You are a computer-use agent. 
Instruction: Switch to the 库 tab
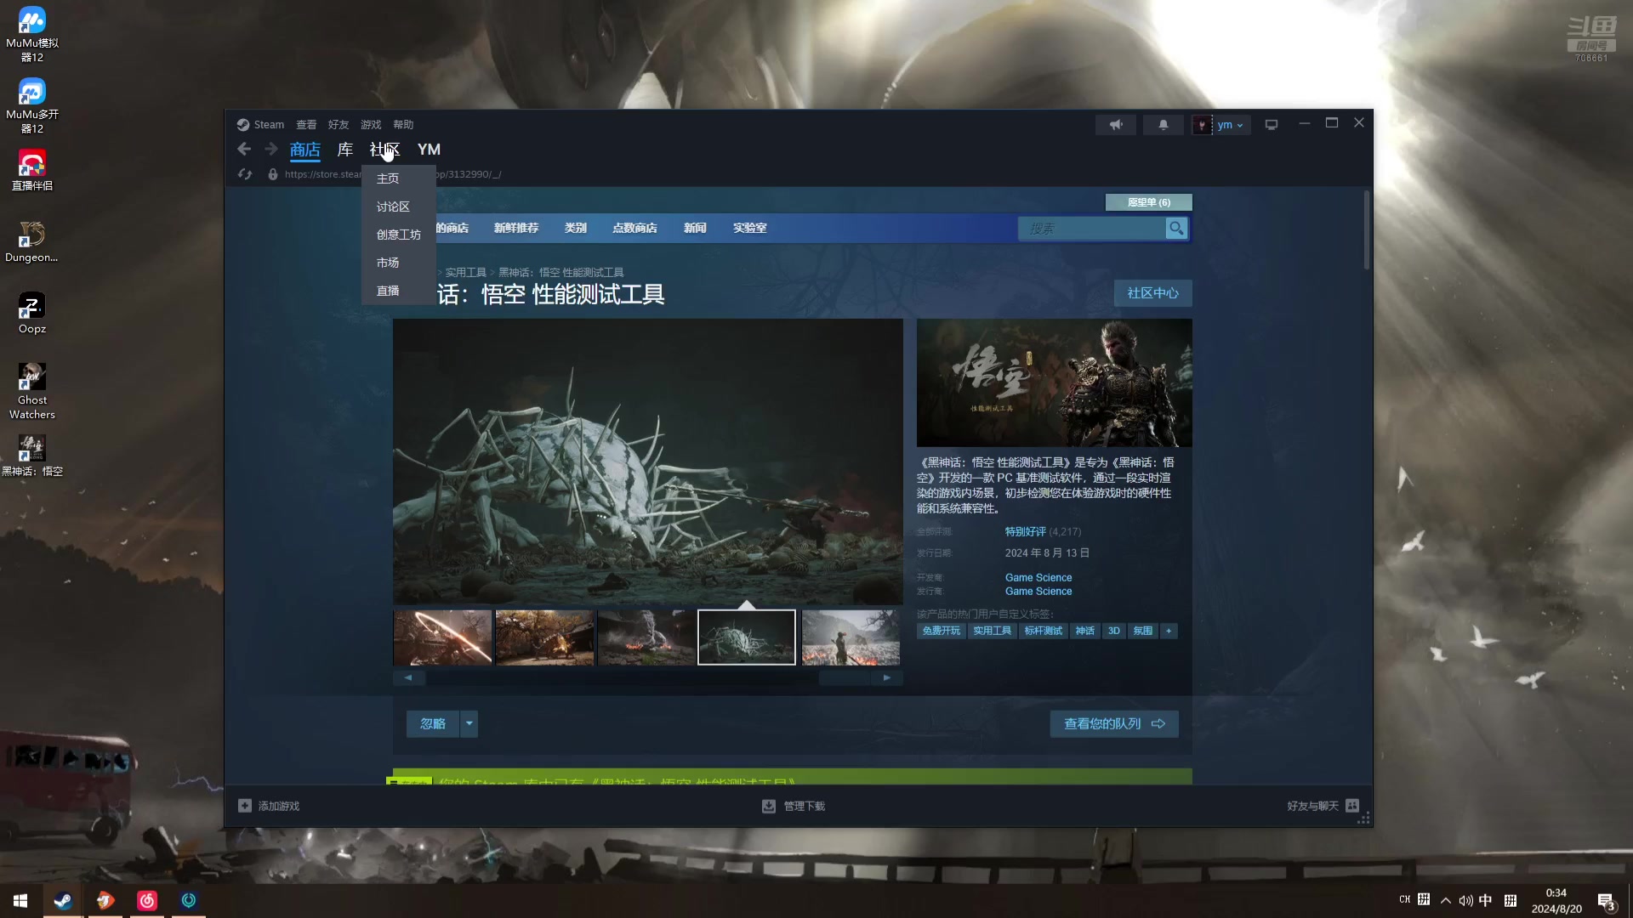coord(345,150)
